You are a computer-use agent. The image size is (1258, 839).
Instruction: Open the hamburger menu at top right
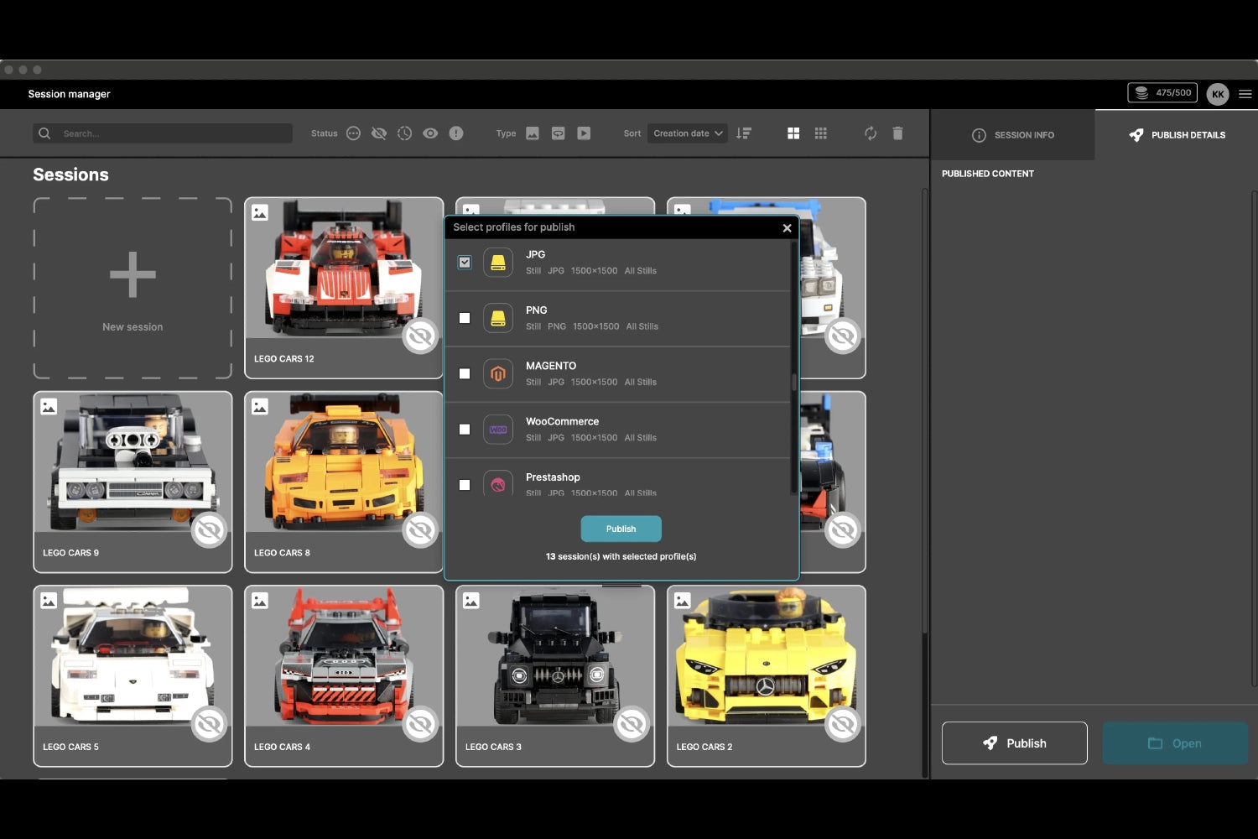pyautogui.click(x=1245, y=94)
